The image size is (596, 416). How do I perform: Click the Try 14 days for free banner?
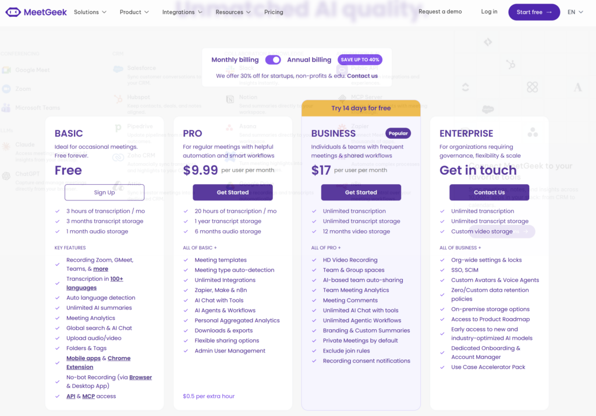click(361, 108)
